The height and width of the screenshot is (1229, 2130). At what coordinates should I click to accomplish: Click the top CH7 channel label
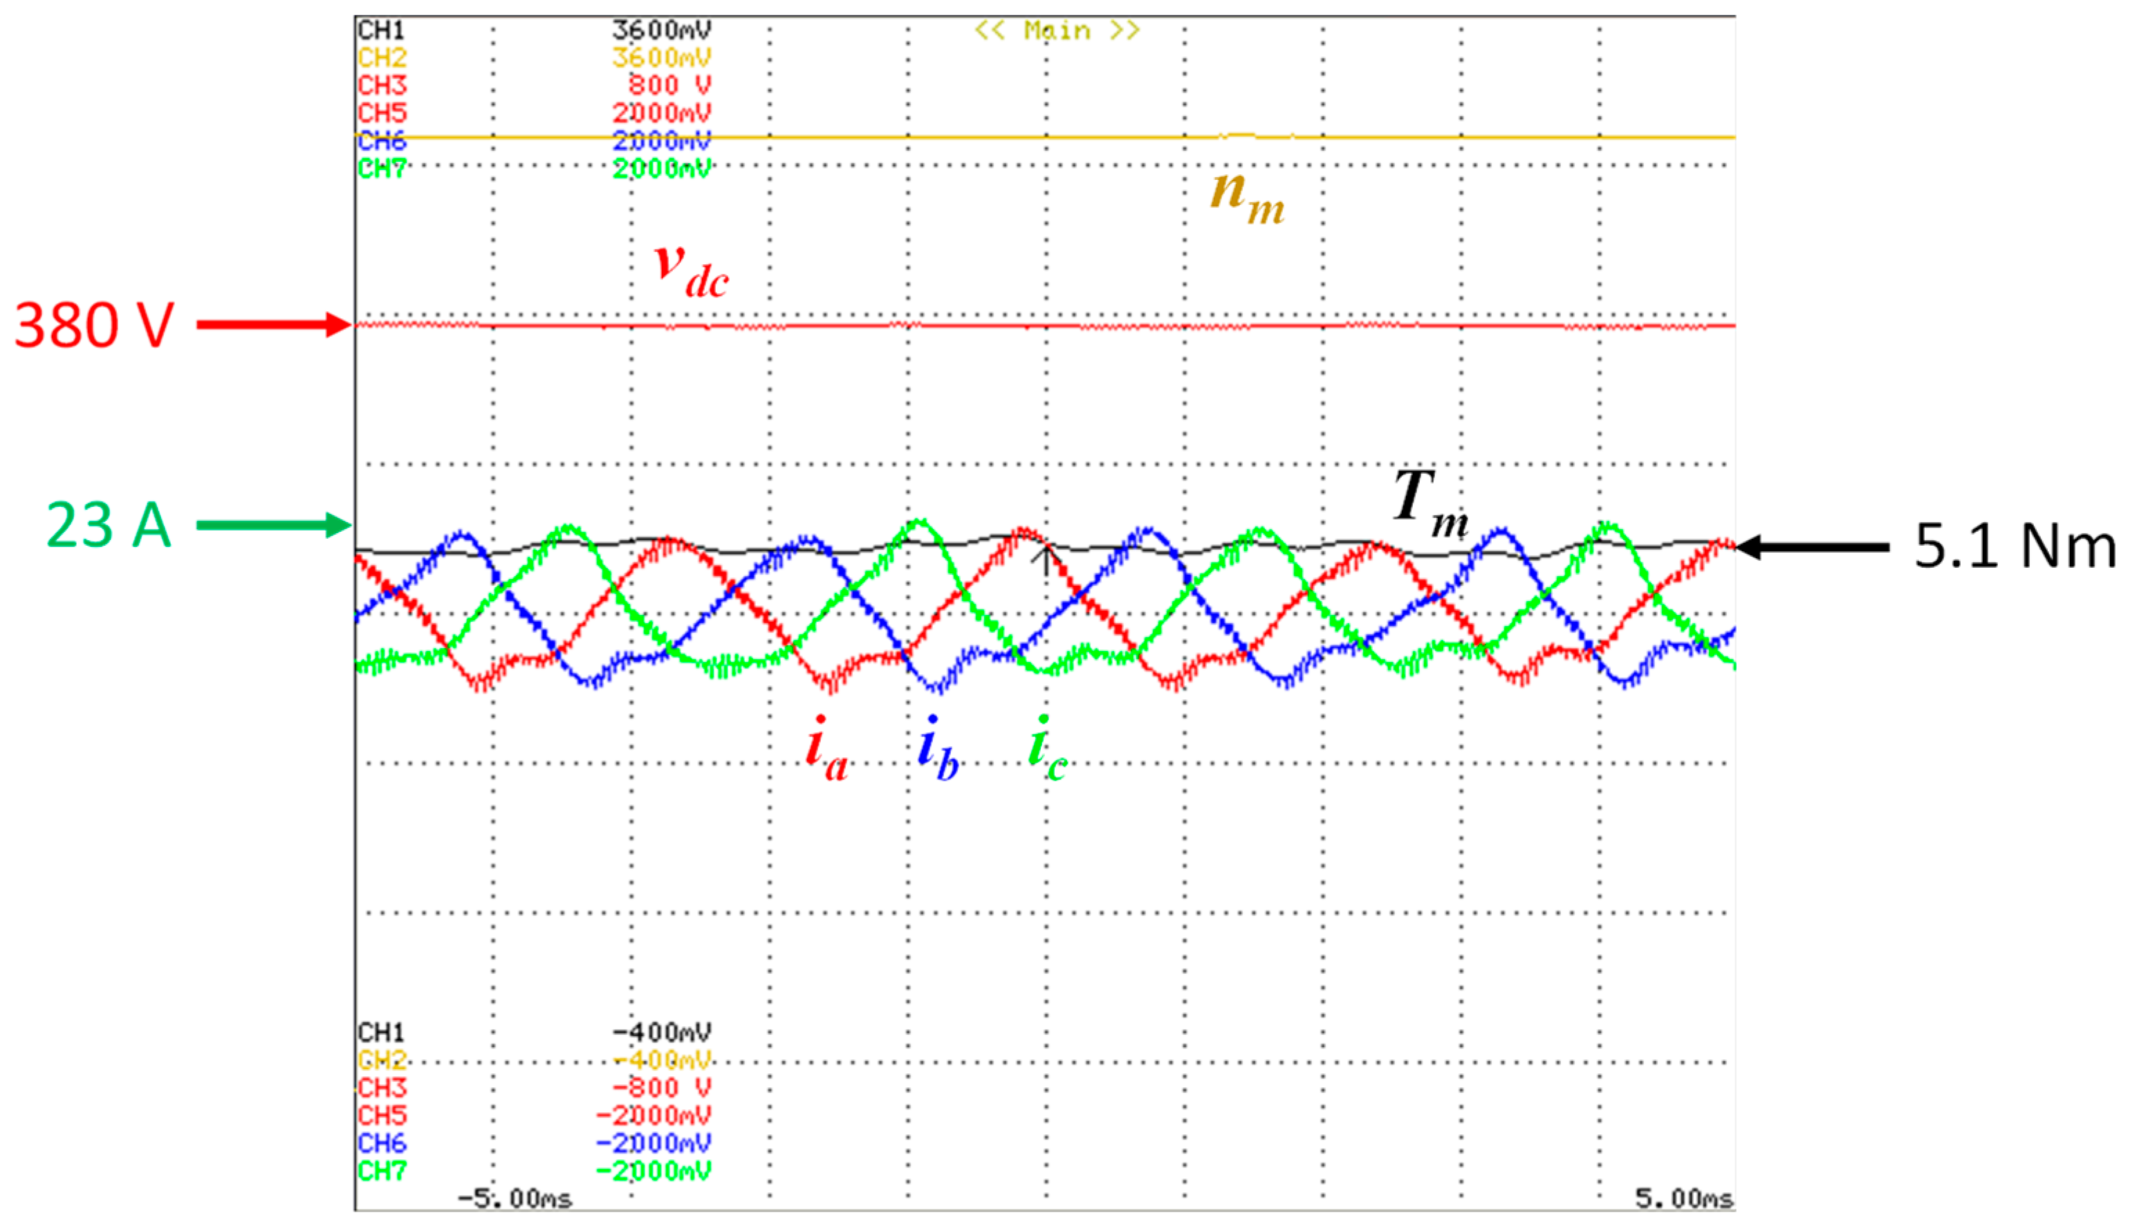(382, 169)
